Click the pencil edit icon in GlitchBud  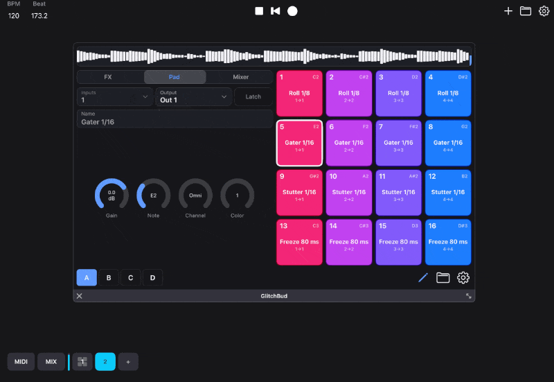pos(423,277)
